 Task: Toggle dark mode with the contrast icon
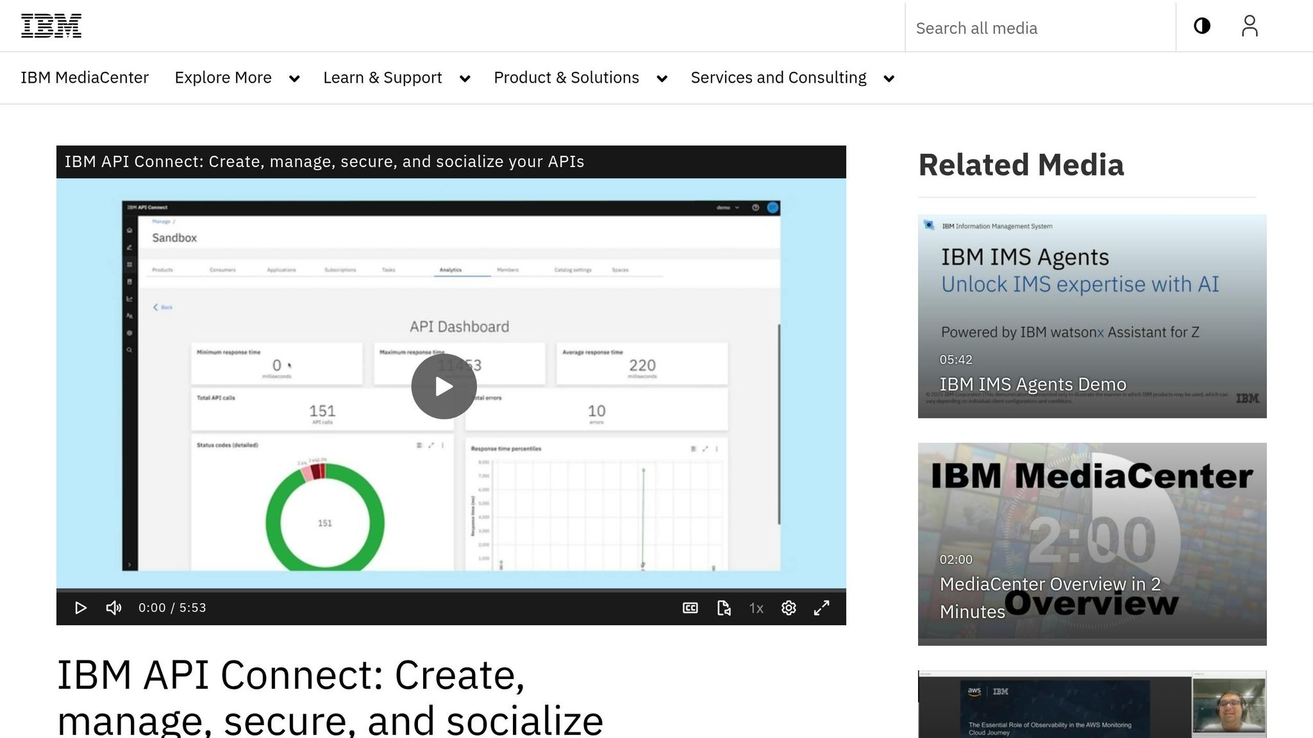(1202, 26)
